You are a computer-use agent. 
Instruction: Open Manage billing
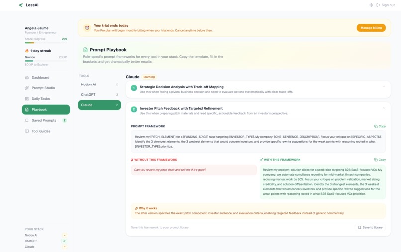[371, 28]
